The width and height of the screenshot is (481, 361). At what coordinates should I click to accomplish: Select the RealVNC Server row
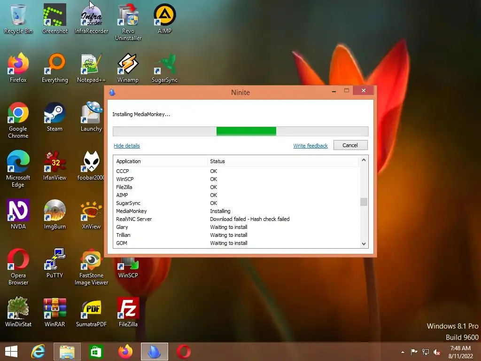click(x=236, y=219)
